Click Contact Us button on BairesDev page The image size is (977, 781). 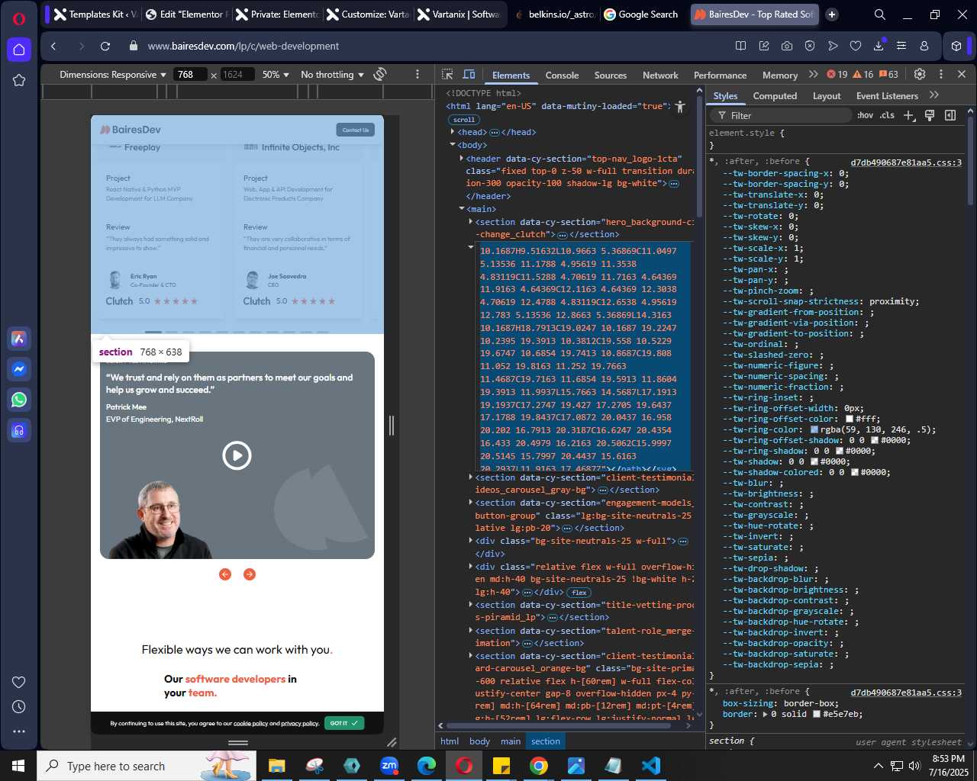tap(356, 130)
